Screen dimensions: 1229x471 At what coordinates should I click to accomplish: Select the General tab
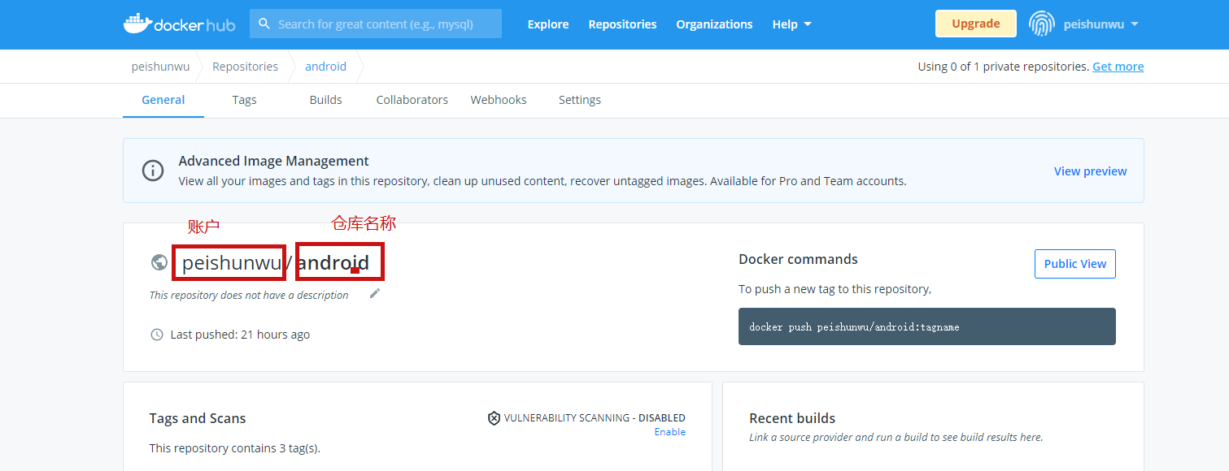point(163,100)
